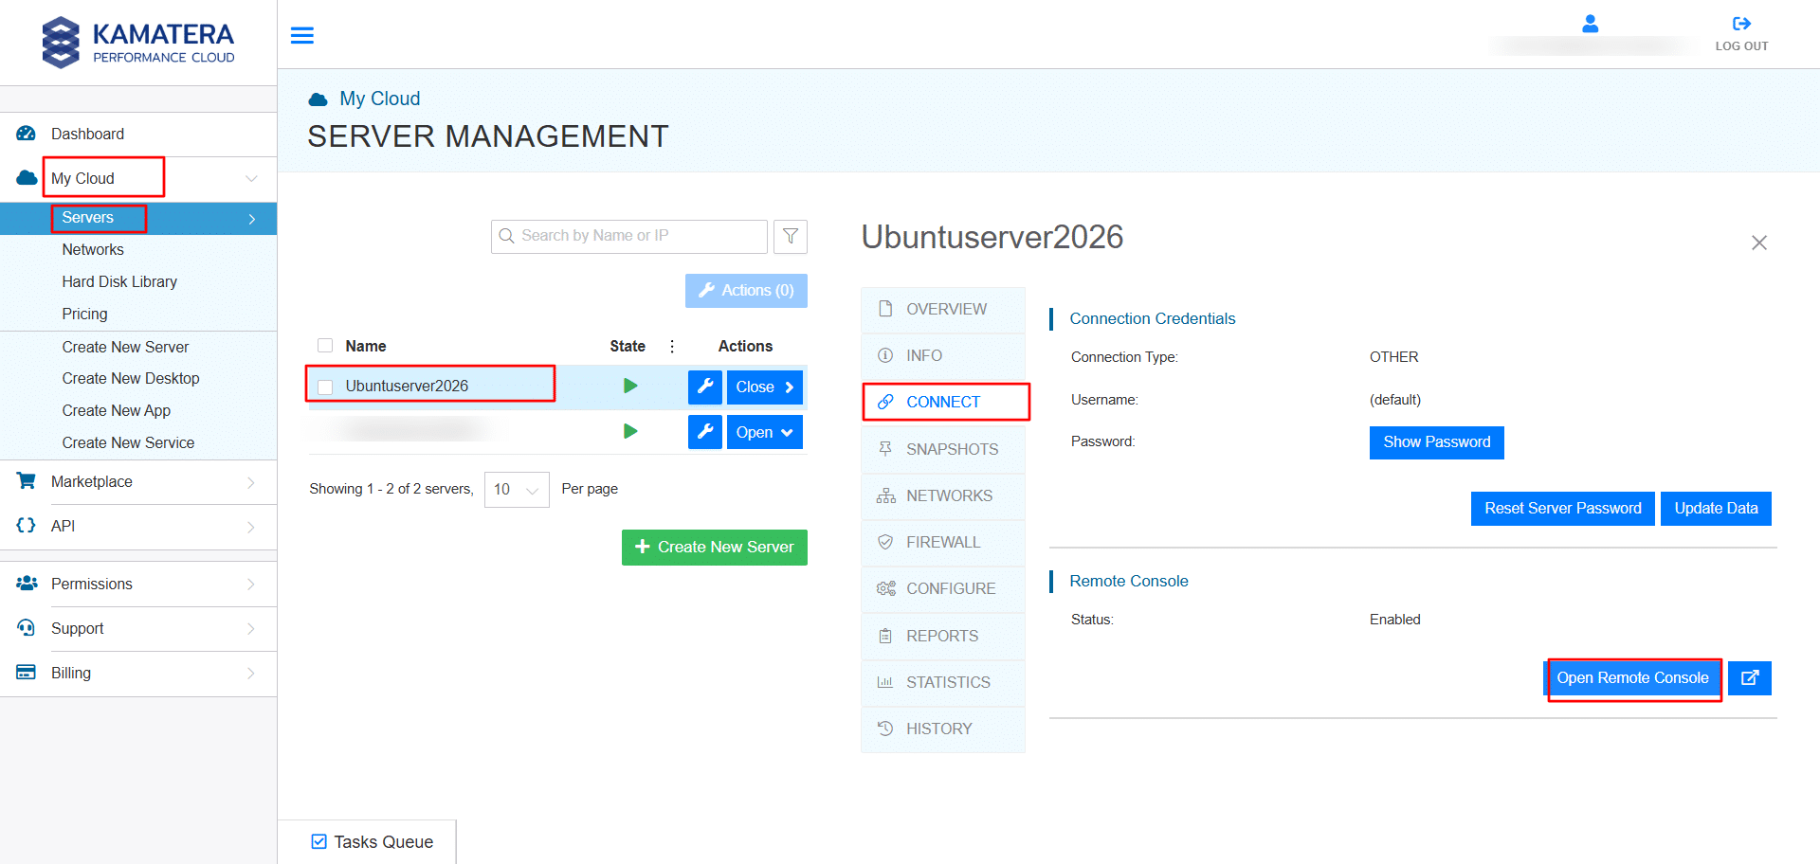Click the API braces icon
1820x864 pixels.
pyautogui.click(x=27, y=526)
